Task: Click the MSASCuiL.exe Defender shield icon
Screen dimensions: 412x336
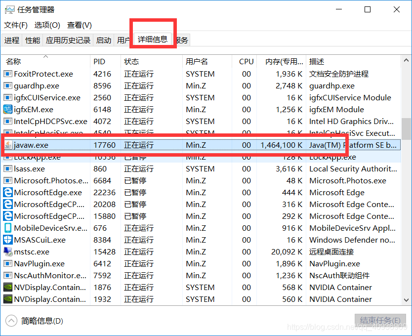Action: click(7, 240)
